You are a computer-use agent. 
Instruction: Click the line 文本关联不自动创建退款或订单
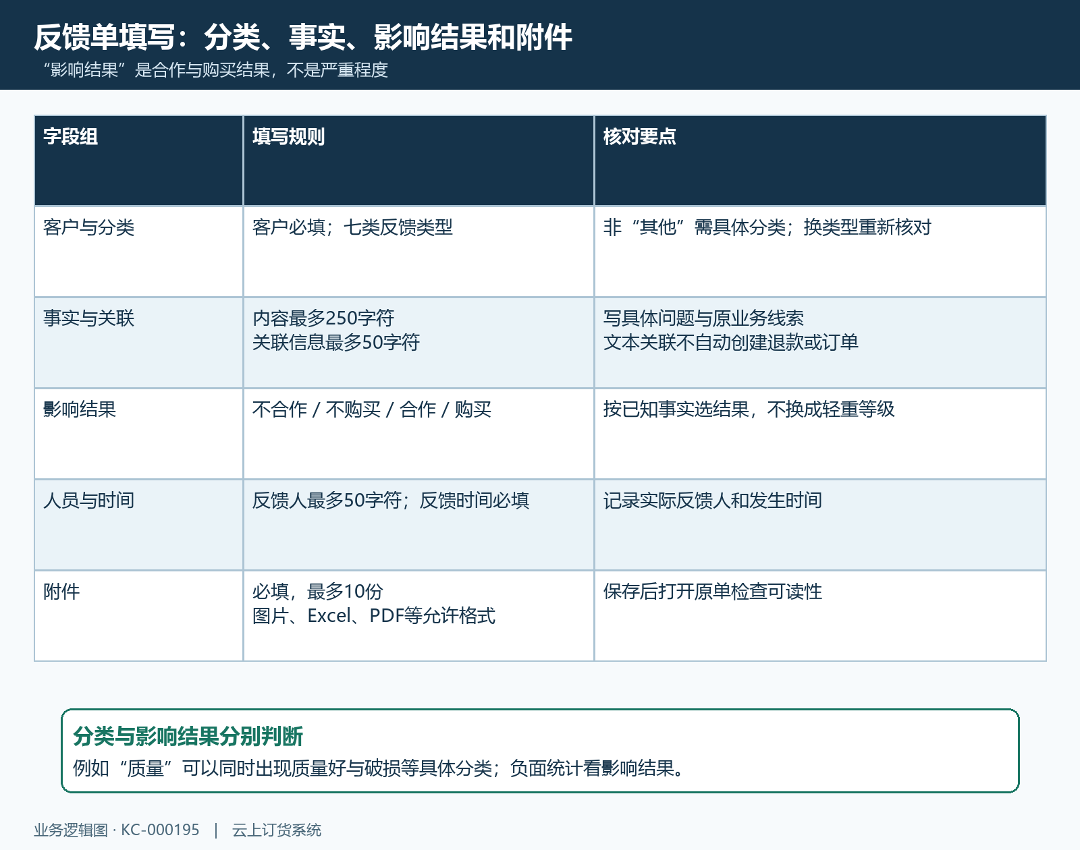click(731, 343)
